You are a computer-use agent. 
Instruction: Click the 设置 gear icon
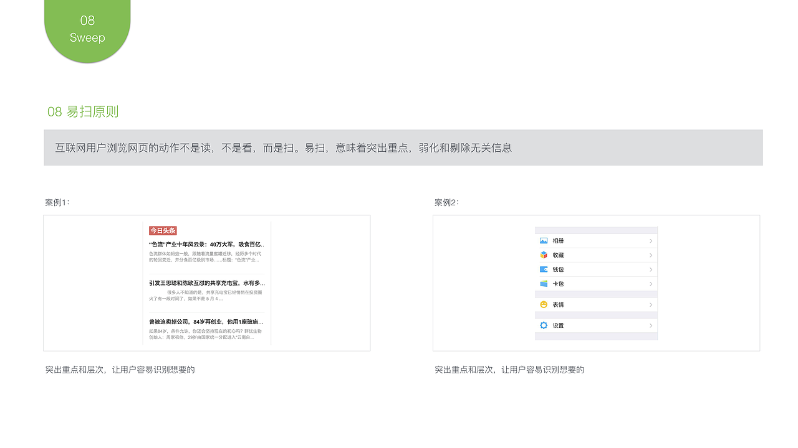(x=544, y=325)
